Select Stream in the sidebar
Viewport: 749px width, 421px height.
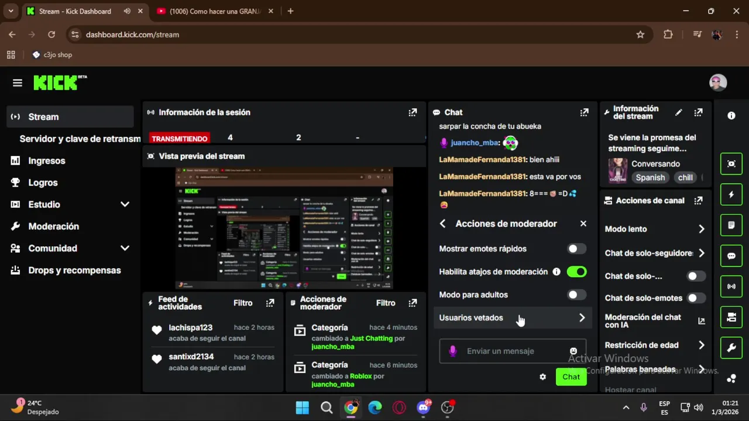click(71, 117)
